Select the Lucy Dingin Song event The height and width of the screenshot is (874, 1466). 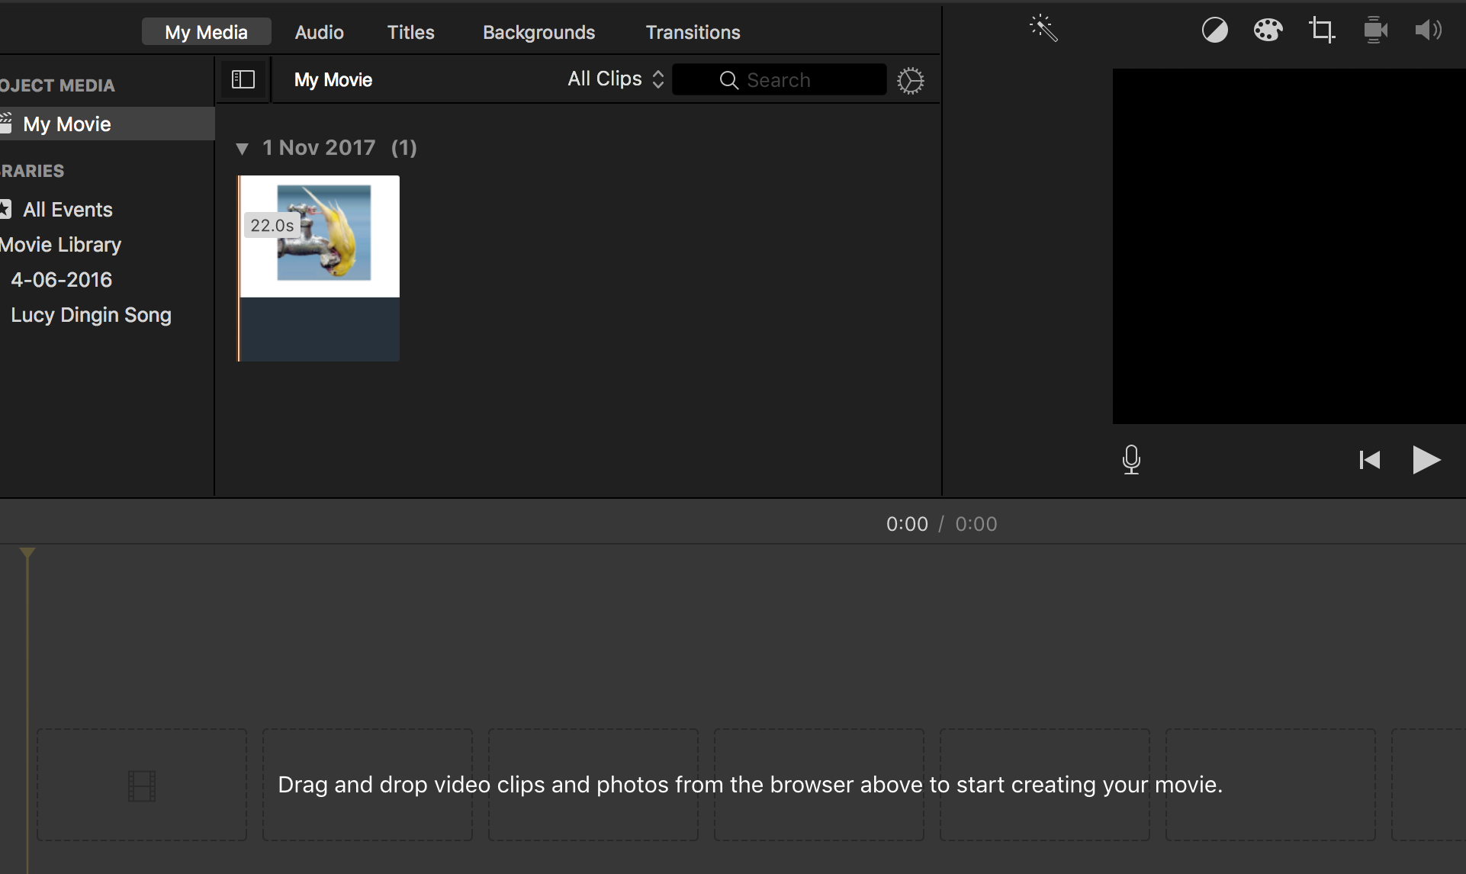[x=91, y=315]
